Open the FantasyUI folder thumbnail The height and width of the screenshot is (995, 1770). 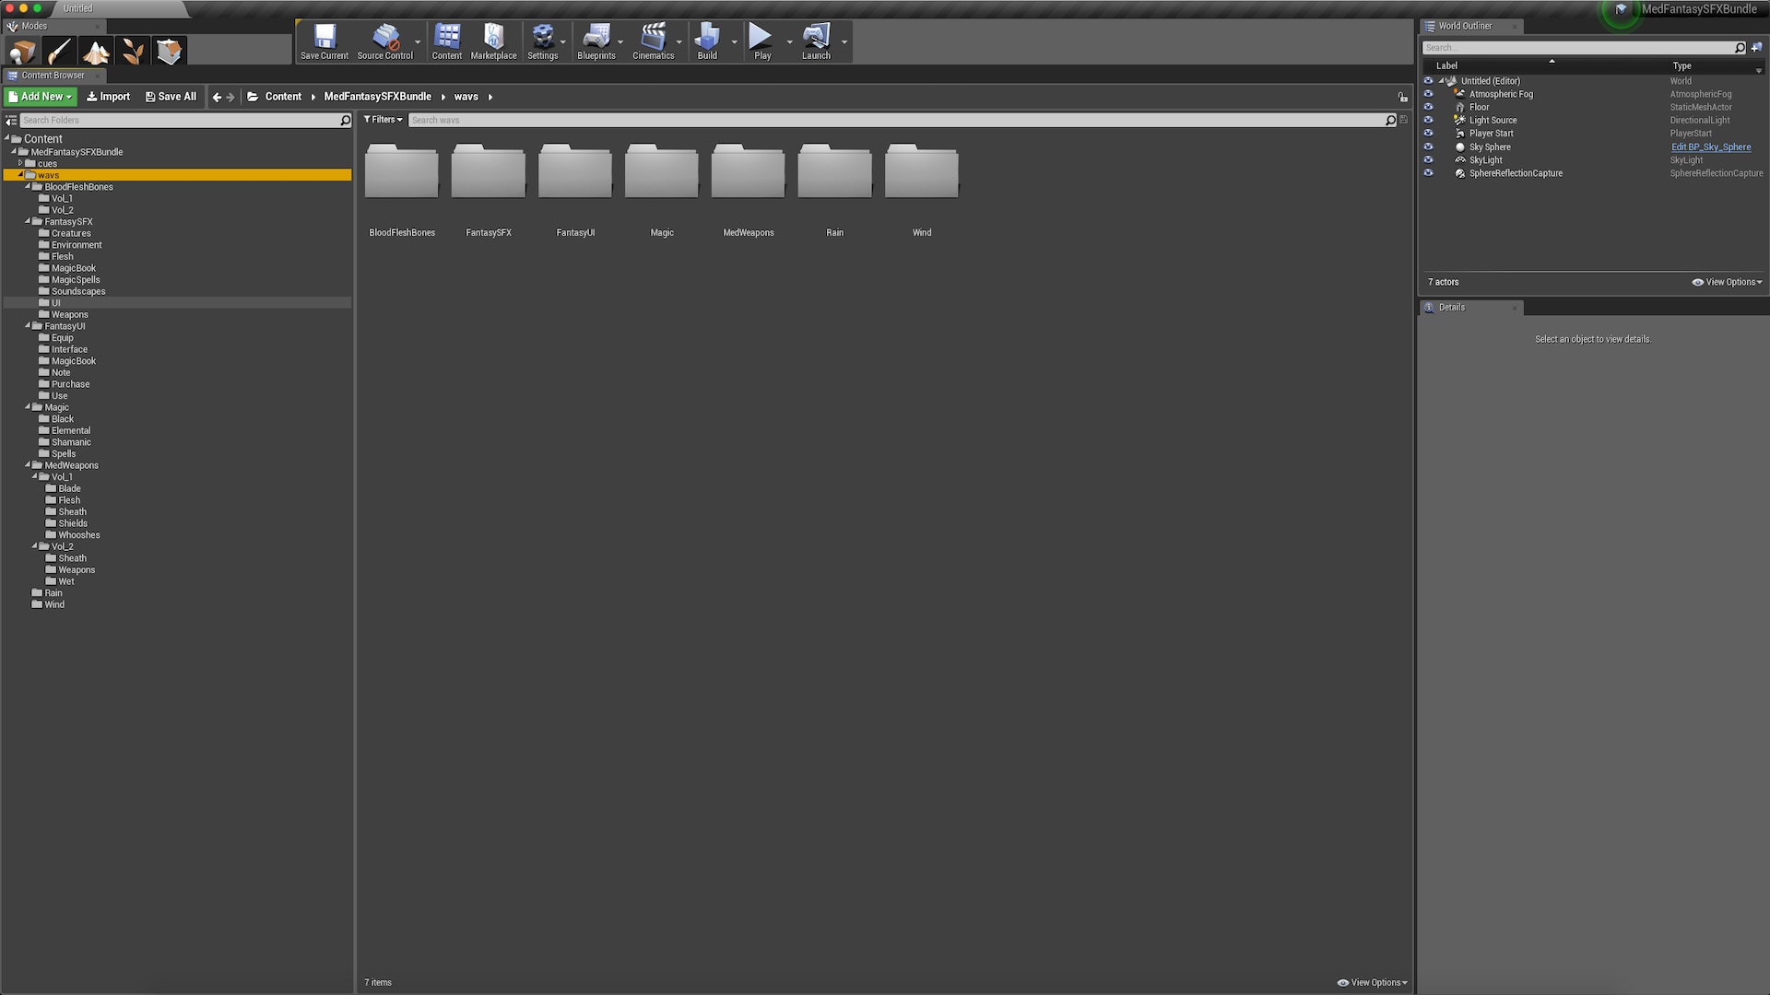point(575,172)
